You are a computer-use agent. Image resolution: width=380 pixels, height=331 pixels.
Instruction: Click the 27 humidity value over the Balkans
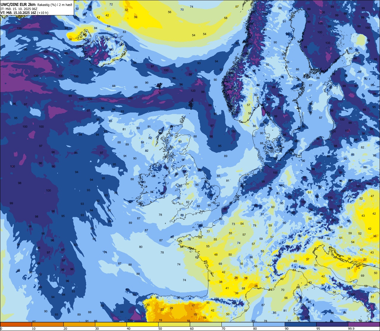[x=365, y=259]
